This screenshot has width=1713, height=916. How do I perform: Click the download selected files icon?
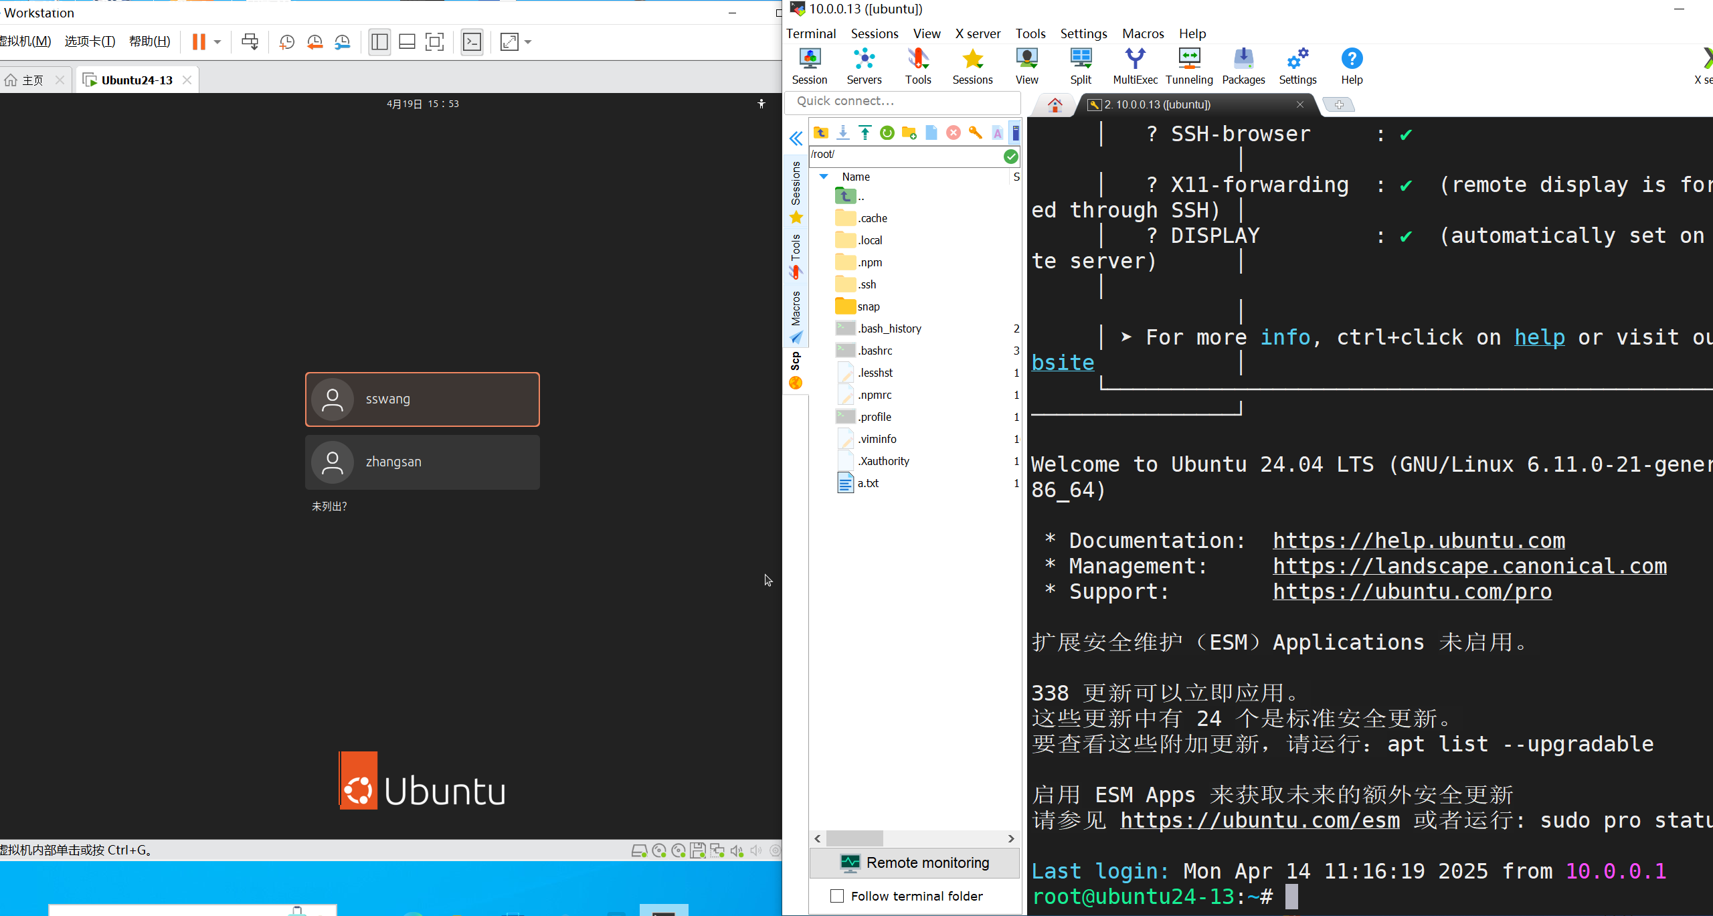843,132
